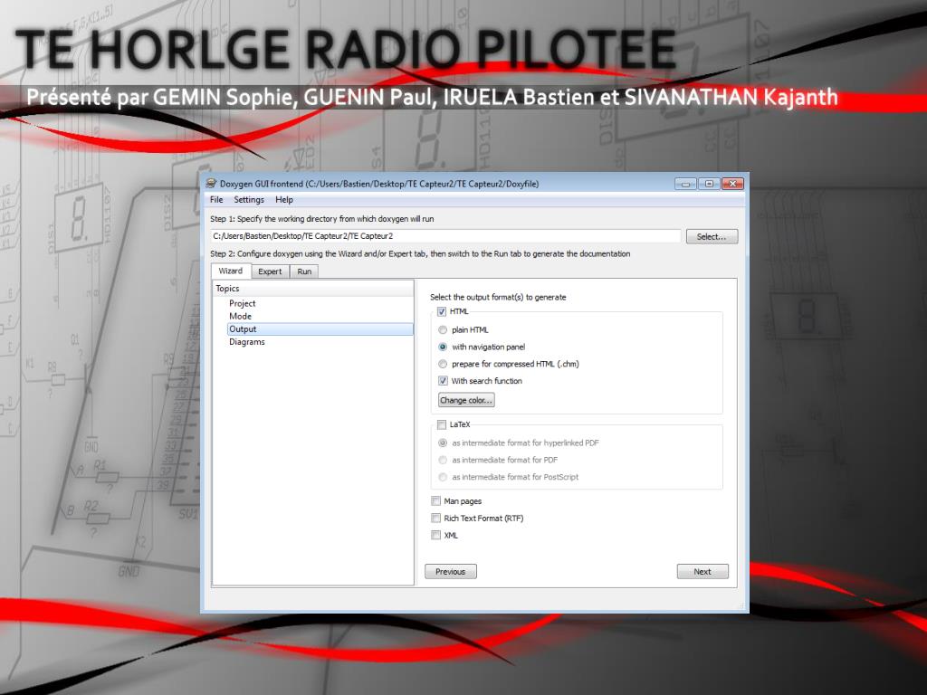
Task: Click the Change color... button
Action: coord(466,400)
